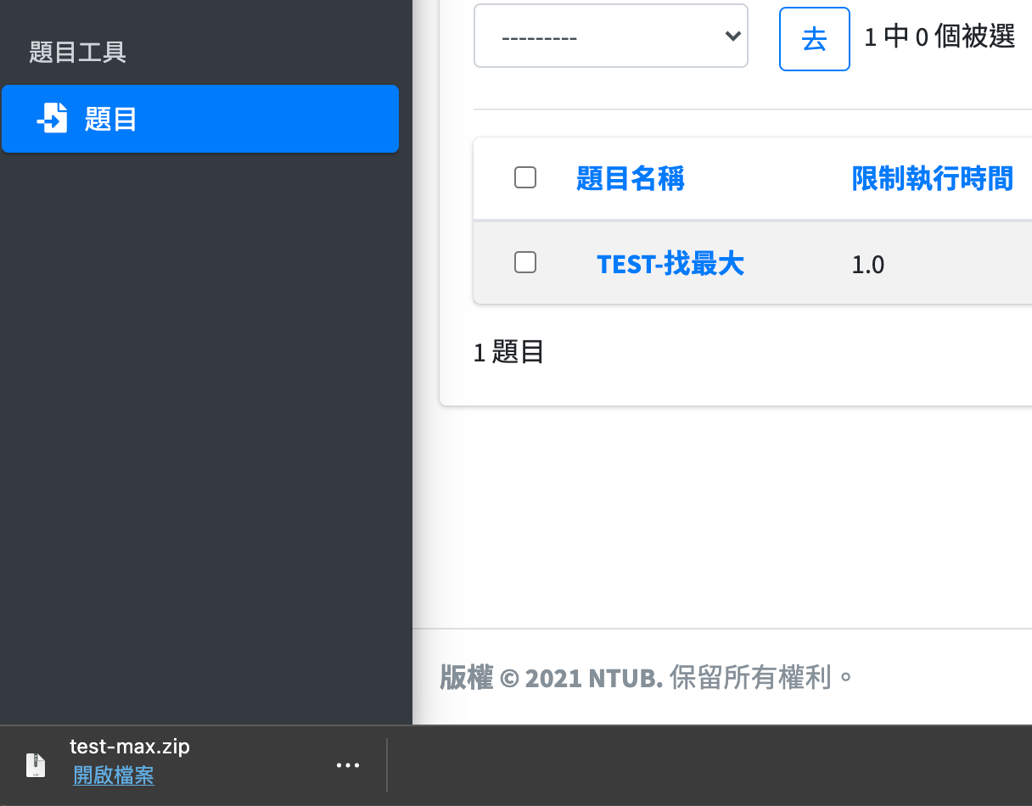Click the 開啟檔案 link under test-max.zip
The height and width of the screenshot is (806, 1032).
[114, 775]
